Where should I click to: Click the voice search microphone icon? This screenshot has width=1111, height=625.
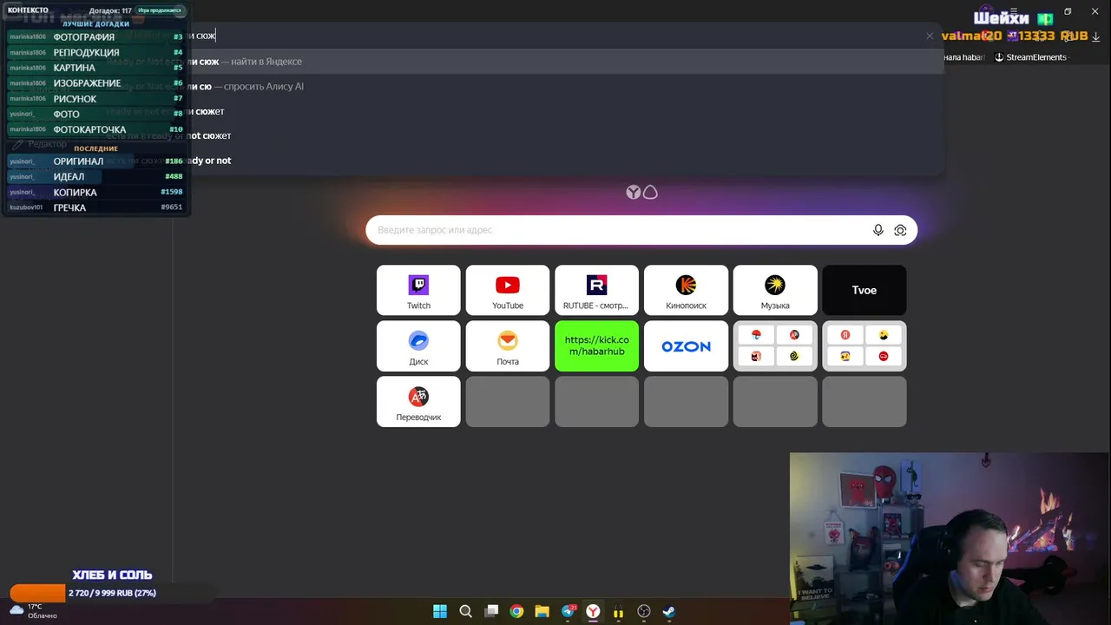coord(878,230)
